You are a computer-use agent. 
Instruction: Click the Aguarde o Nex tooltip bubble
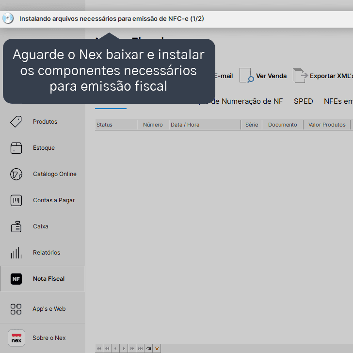[109, 71]
